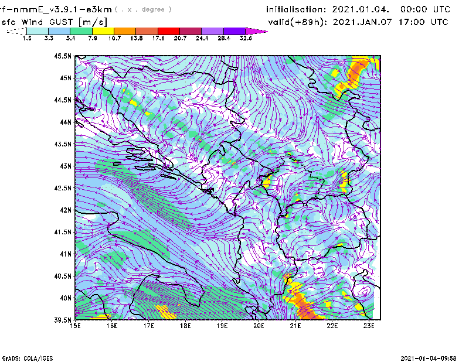Click the legend value 28.4
Screen dimensions: 469x362
click(x=224, y=38)
